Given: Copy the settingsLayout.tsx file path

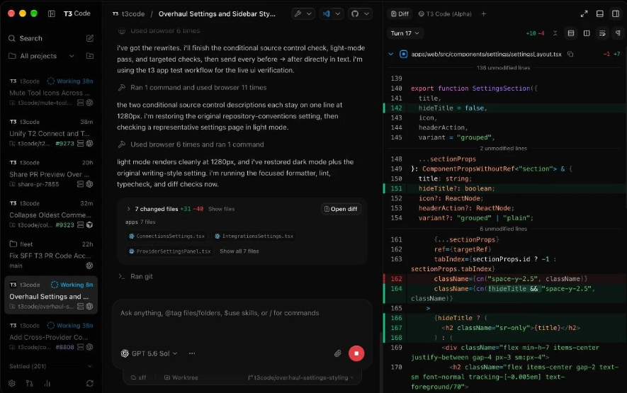Looking at the screenshot, I should (x=570, y=54).
